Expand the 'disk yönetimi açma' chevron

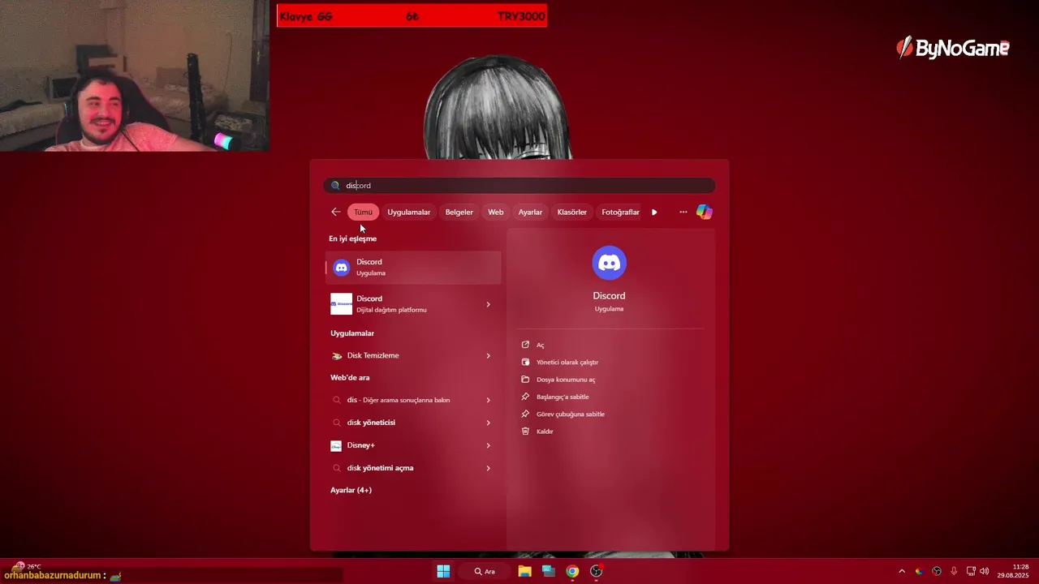(x=488, y=468)
